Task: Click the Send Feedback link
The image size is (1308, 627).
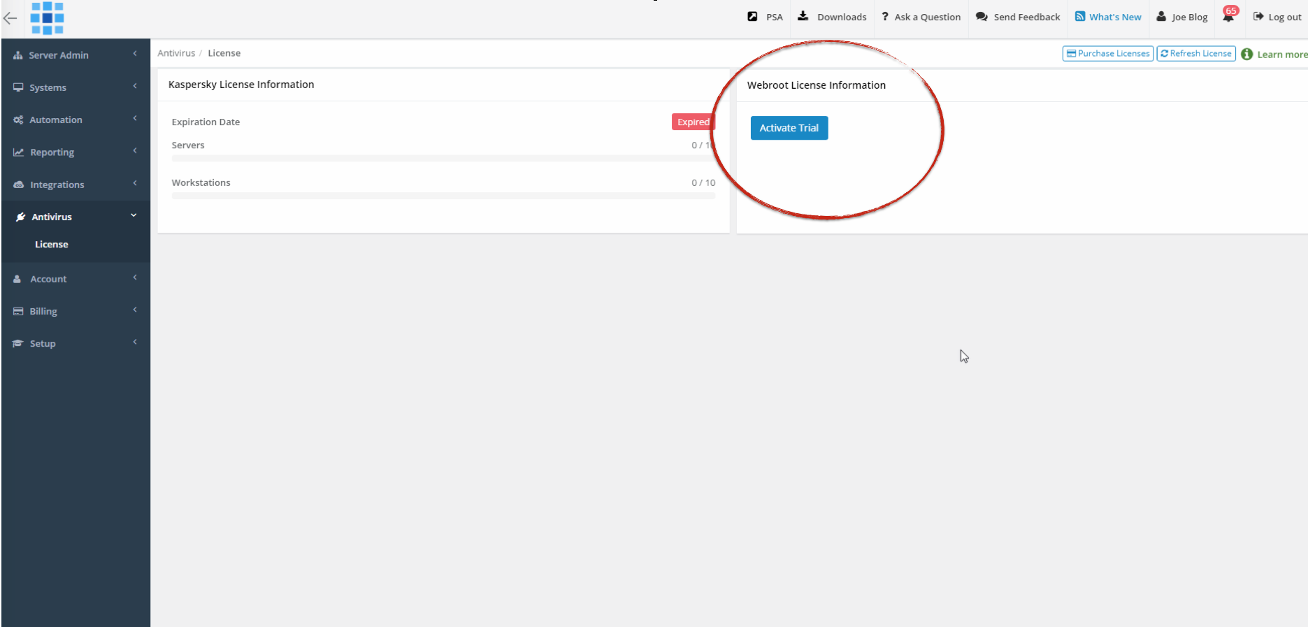Action: [x=1027, y=17]
